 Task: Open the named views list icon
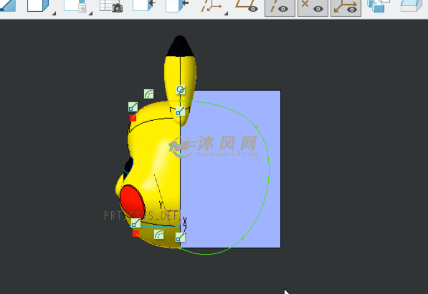point(75,6)
